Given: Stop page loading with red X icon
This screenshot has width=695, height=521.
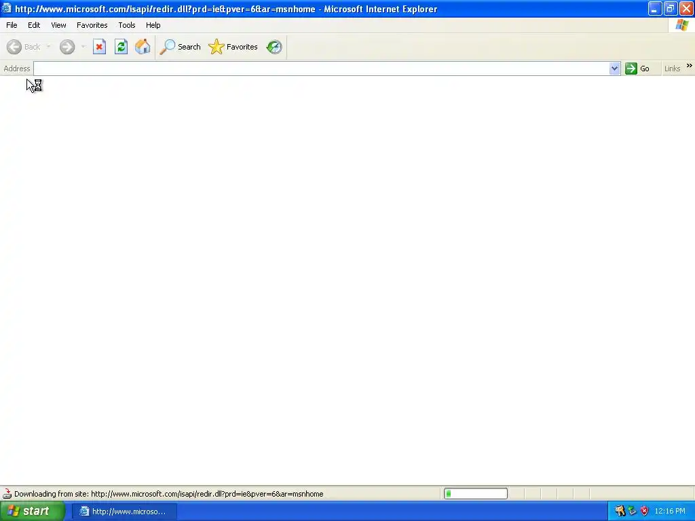Looking at the screenshot, I should point(99,47).
